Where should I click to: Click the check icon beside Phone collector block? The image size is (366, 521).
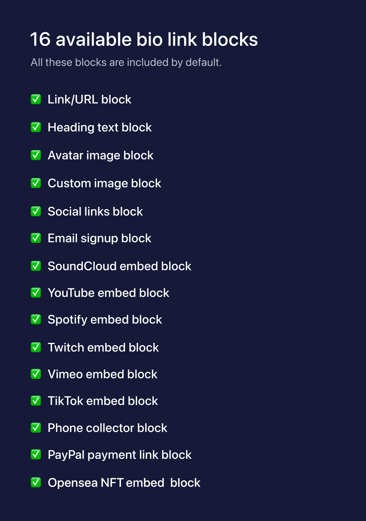point(36,428)
